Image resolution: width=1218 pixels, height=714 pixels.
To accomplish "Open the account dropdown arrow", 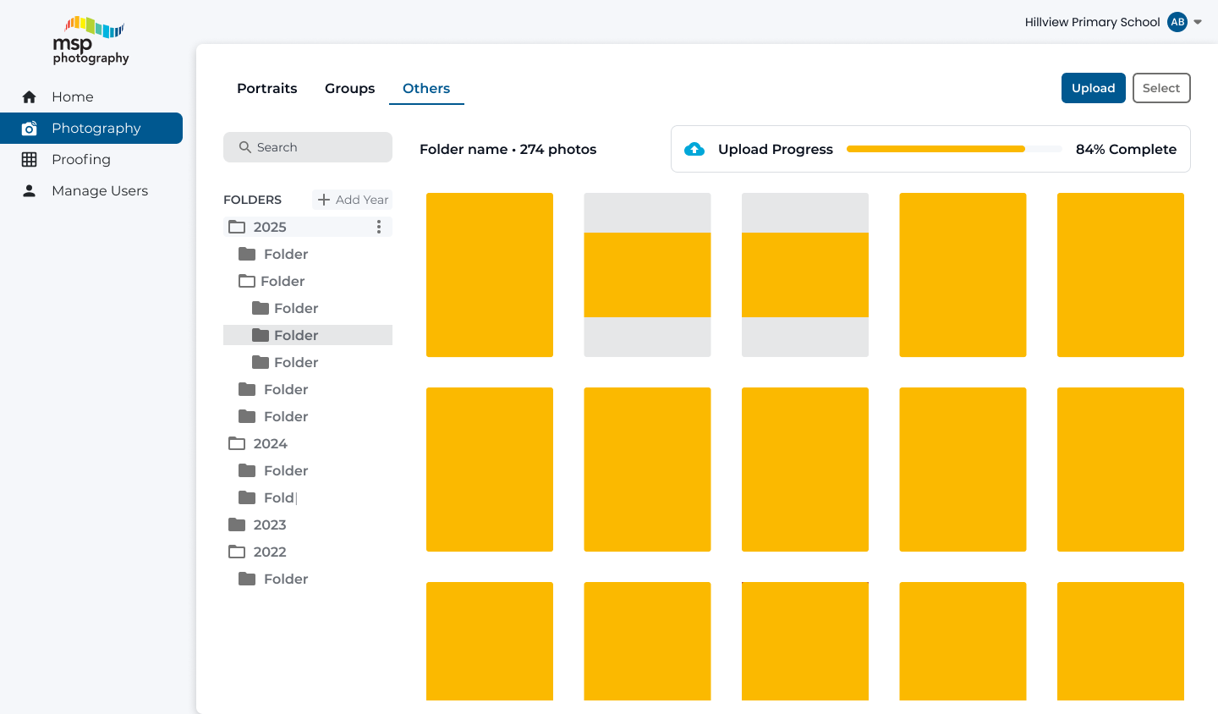I will [x=1198, y=22].
